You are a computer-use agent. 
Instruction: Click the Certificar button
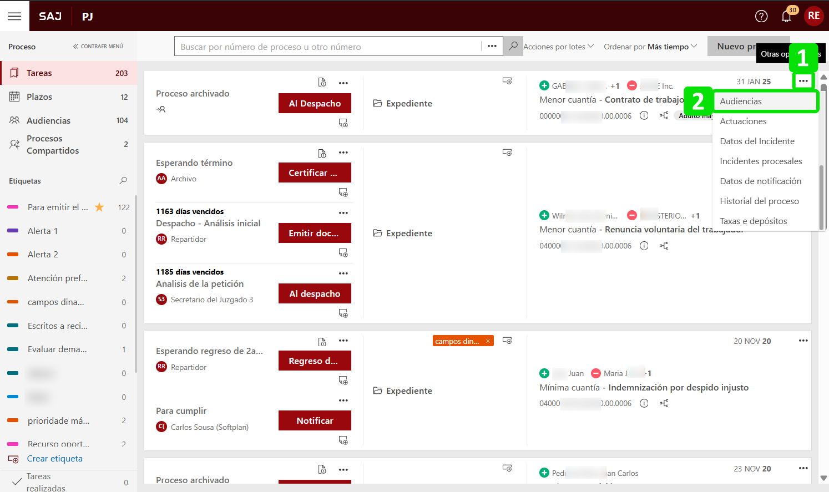[x=315, y=173]
